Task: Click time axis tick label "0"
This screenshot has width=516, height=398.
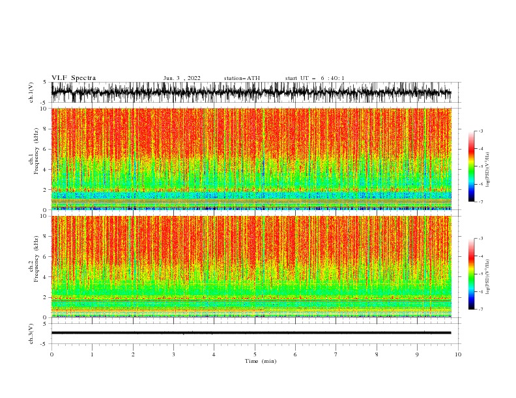Action: click(x=51, y=354)
